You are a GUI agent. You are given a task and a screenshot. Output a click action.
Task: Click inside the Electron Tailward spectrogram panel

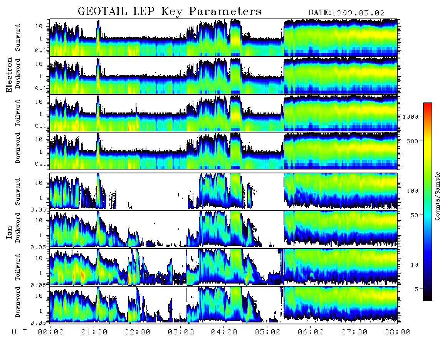(223, 113)
